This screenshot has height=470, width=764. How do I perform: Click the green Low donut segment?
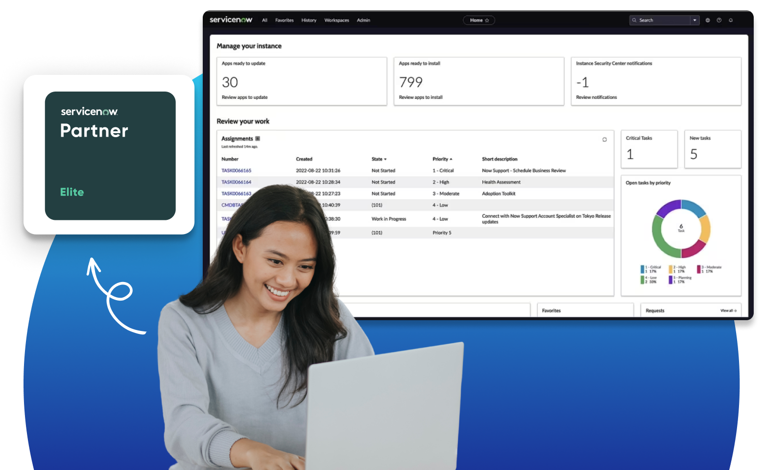[x=661, y=240]
